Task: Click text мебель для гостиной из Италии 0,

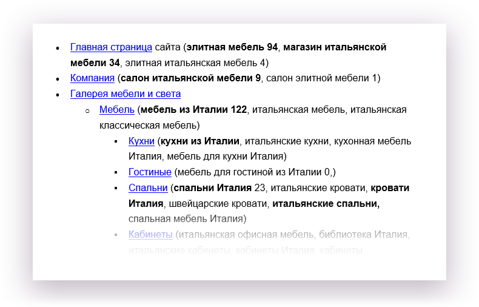Action: click(x=255, y=172)
